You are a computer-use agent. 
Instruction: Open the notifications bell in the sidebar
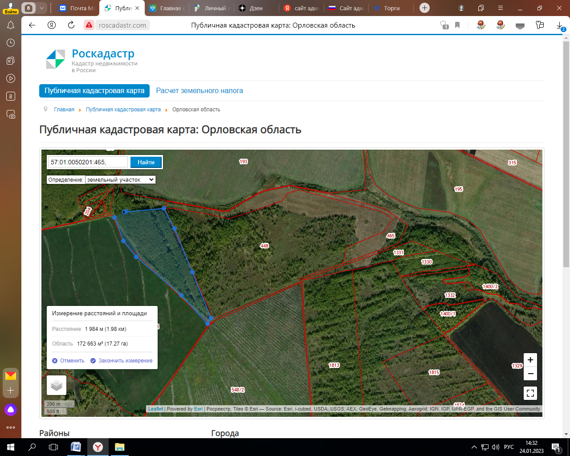pyautogui.click(x=11, y=25)
